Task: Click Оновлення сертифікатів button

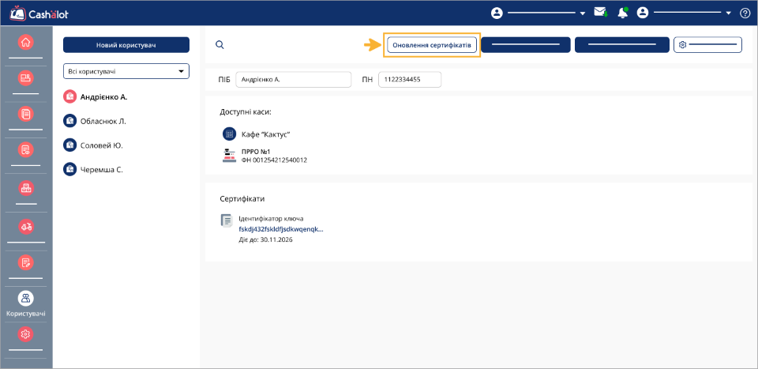Action: tap(432, 45)
